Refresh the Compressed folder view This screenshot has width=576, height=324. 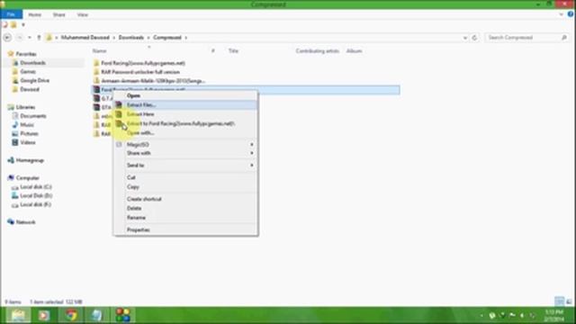(474, 38)
